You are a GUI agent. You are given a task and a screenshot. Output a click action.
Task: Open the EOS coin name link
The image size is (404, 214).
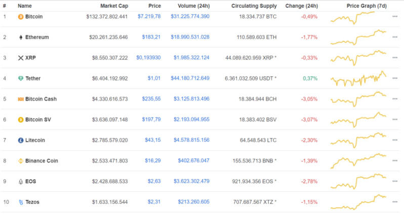click(x=30, y=181)
